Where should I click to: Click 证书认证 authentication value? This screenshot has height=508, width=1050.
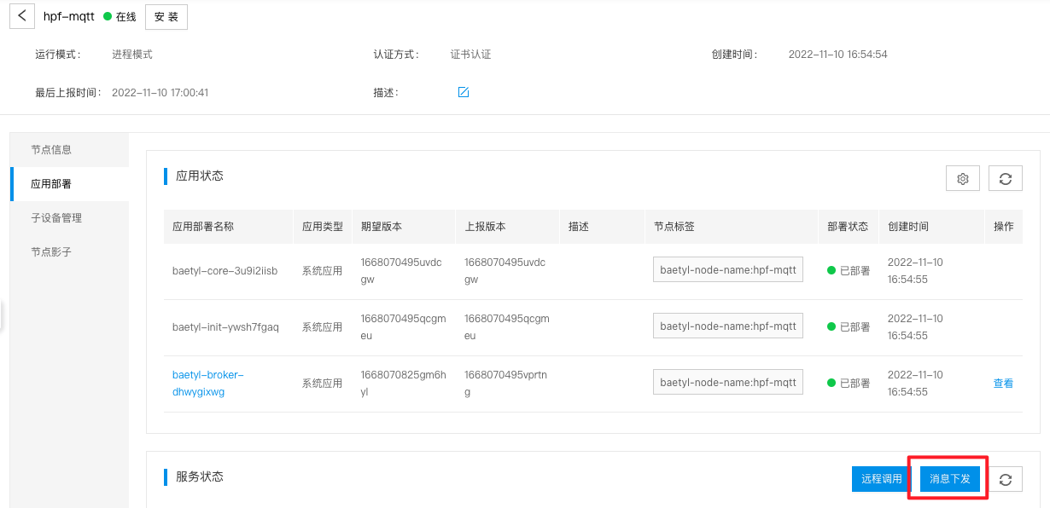tap(471, 55)
